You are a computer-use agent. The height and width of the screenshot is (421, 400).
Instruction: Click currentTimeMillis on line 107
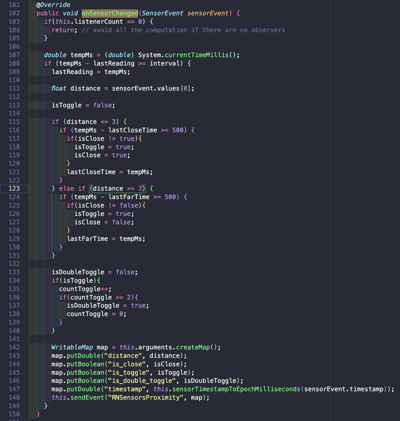pos(197,55)
